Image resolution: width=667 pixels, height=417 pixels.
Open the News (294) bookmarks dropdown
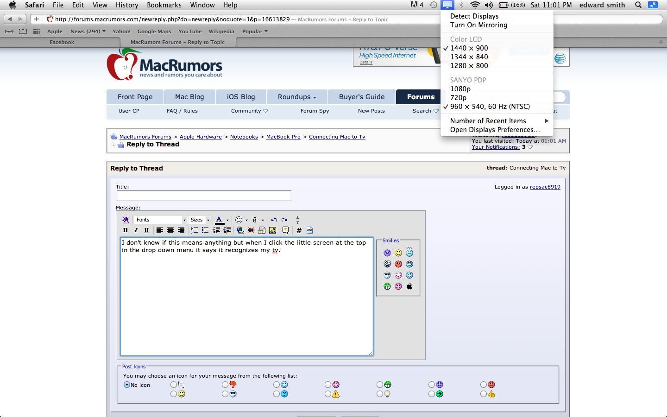click(88, 32)
